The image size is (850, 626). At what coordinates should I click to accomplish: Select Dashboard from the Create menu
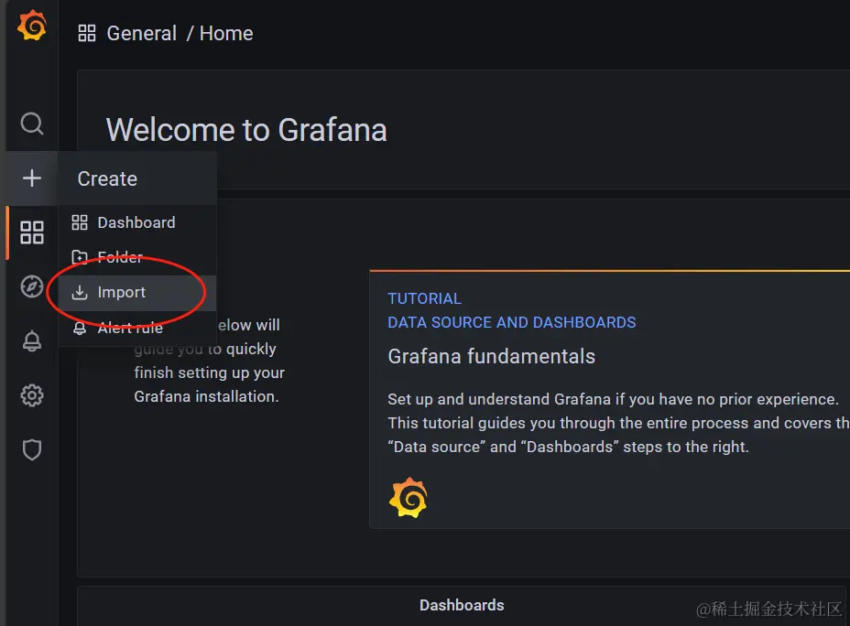(137, 222)
